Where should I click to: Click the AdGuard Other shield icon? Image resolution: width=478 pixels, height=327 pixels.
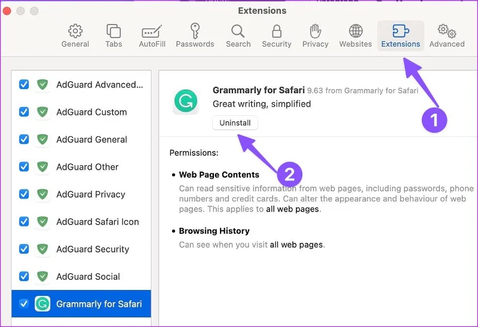click(42, 167)
